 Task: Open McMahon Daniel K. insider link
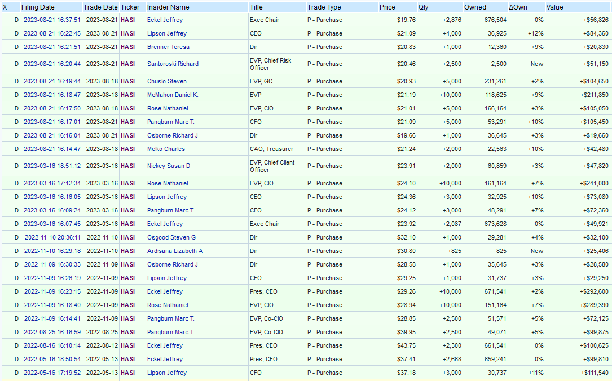coord(173,95)
